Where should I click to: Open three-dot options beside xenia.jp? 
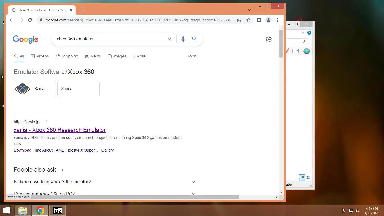[x=46, y=122]
